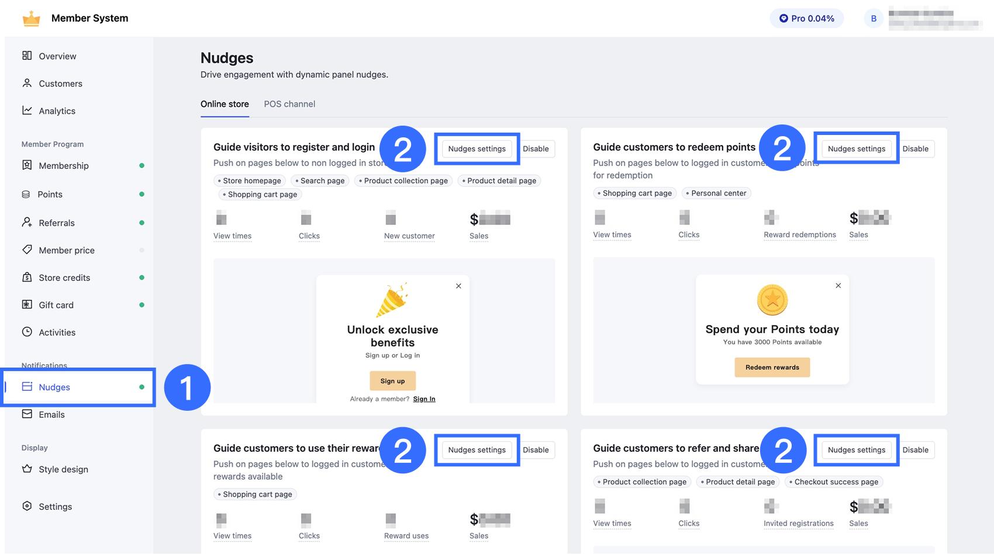Viewport: 994px width, 554px height.
Task: Open the Pro 0.04% plan badge
Action: [x=806, y=19]
